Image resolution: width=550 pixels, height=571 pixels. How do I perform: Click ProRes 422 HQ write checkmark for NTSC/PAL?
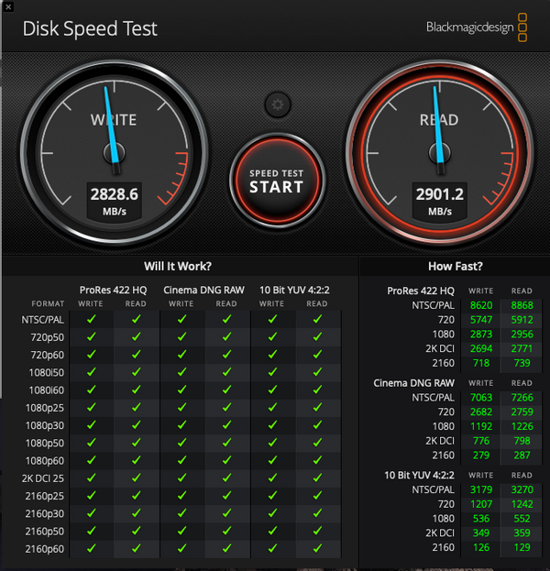pos(91,319)
